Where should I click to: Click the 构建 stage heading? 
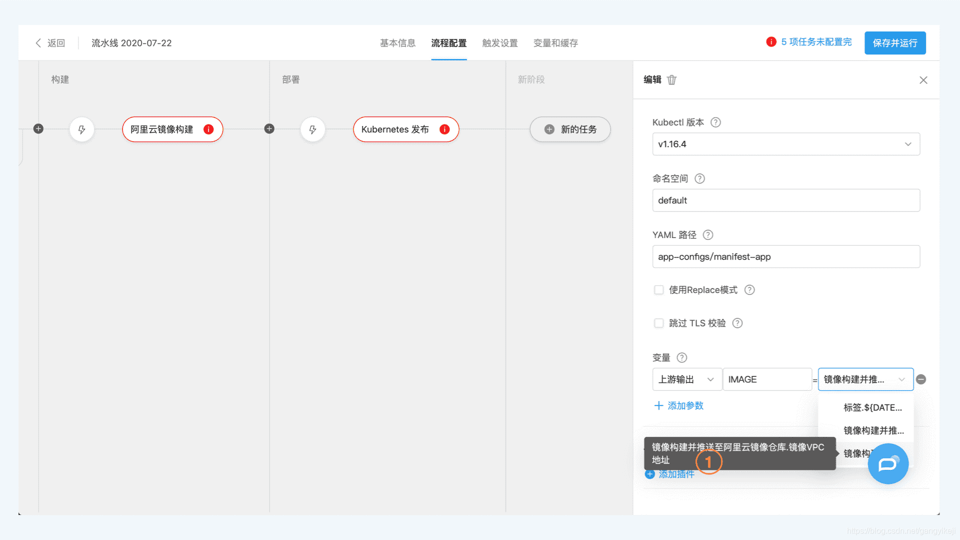tap(60, 79)
